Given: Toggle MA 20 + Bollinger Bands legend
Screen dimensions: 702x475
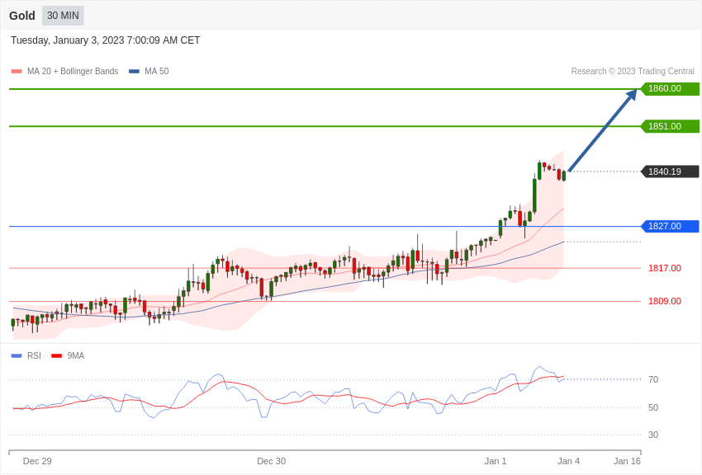Looking at the screenshot, I should click(x=72, y=72).
